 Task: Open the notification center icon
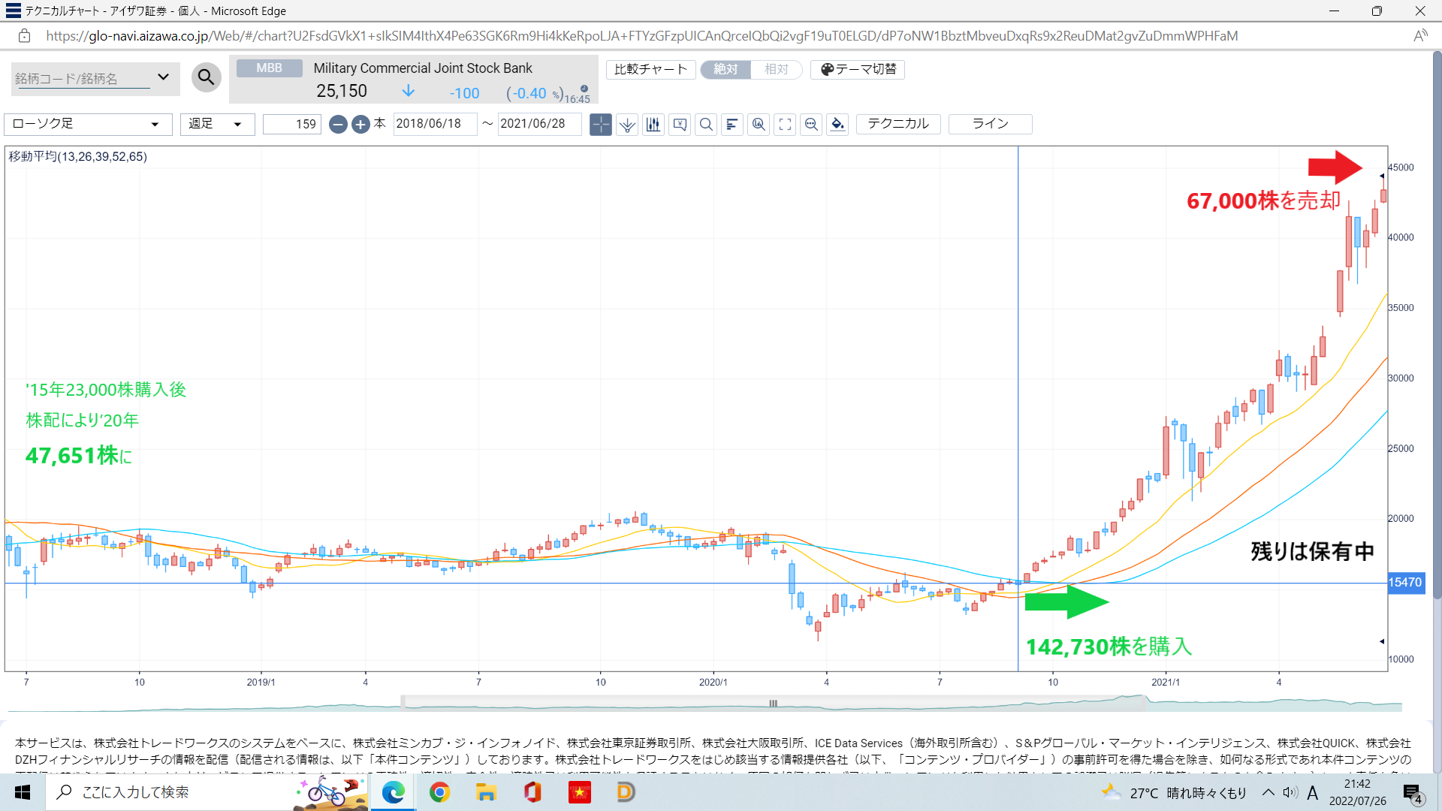pyautogui.click(x=1413, y=793)
